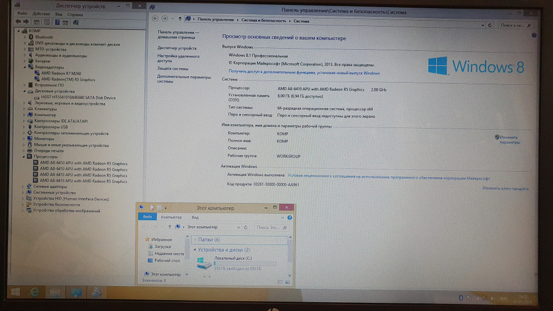Image resolution: width=553 pixels, height=311 pixels.
Task: Open the Действие menu in Device Manager
Action: click(41, 14)
